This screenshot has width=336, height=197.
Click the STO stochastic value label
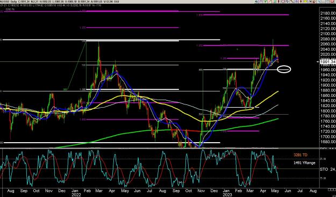coord(328,170)
